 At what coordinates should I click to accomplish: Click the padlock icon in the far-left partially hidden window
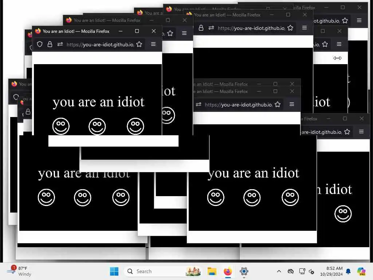coord(28,112)
